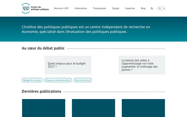
Task: Open the Thématiques menu
Action: (x=99, y=8)
